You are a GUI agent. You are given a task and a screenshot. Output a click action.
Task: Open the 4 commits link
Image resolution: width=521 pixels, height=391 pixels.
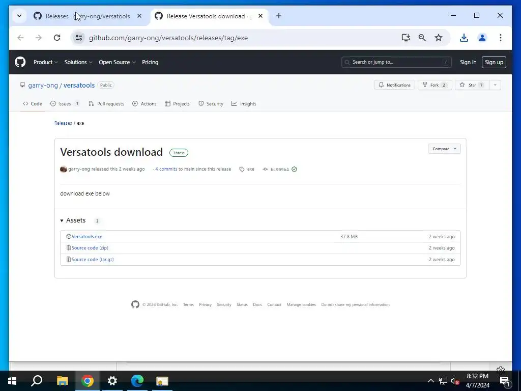pyautogui.click(x=166, y=169)
